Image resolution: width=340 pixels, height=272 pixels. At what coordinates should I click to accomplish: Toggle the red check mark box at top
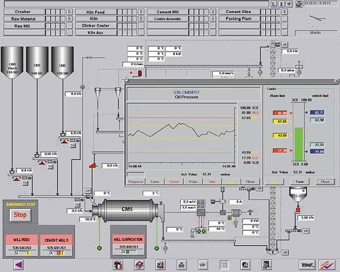pos(289,3)
